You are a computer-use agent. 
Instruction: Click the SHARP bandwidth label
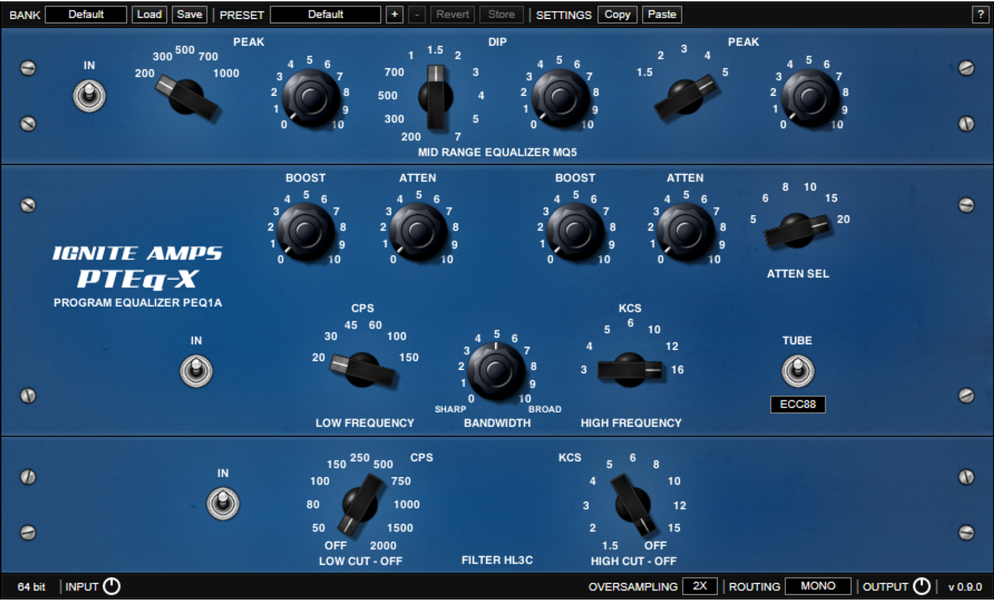[450, 409]
